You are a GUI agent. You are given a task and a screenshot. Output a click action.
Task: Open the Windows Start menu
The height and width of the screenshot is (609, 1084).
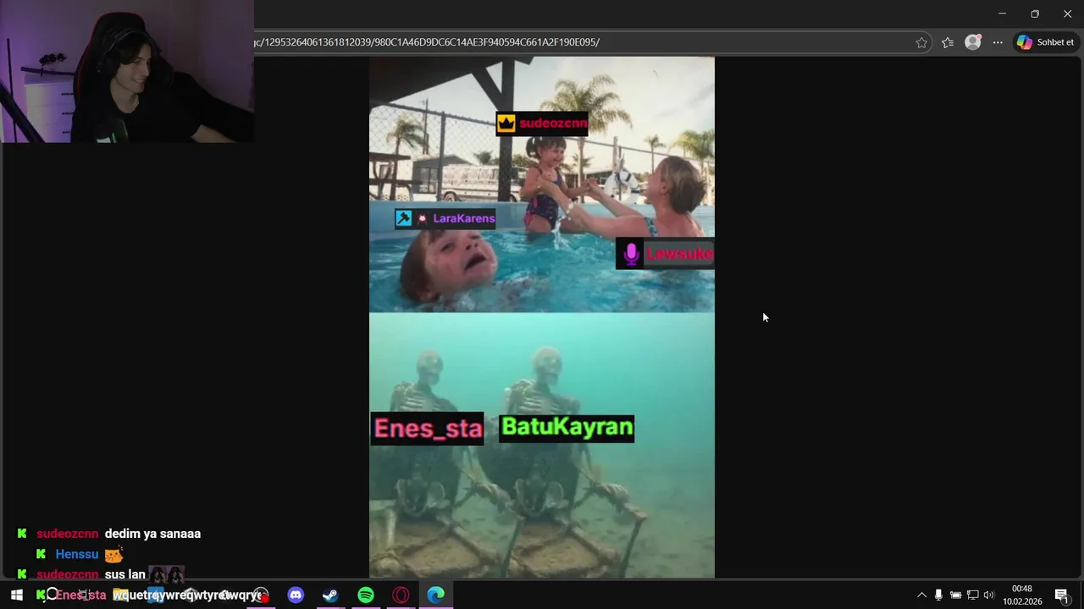pos(16,595)
